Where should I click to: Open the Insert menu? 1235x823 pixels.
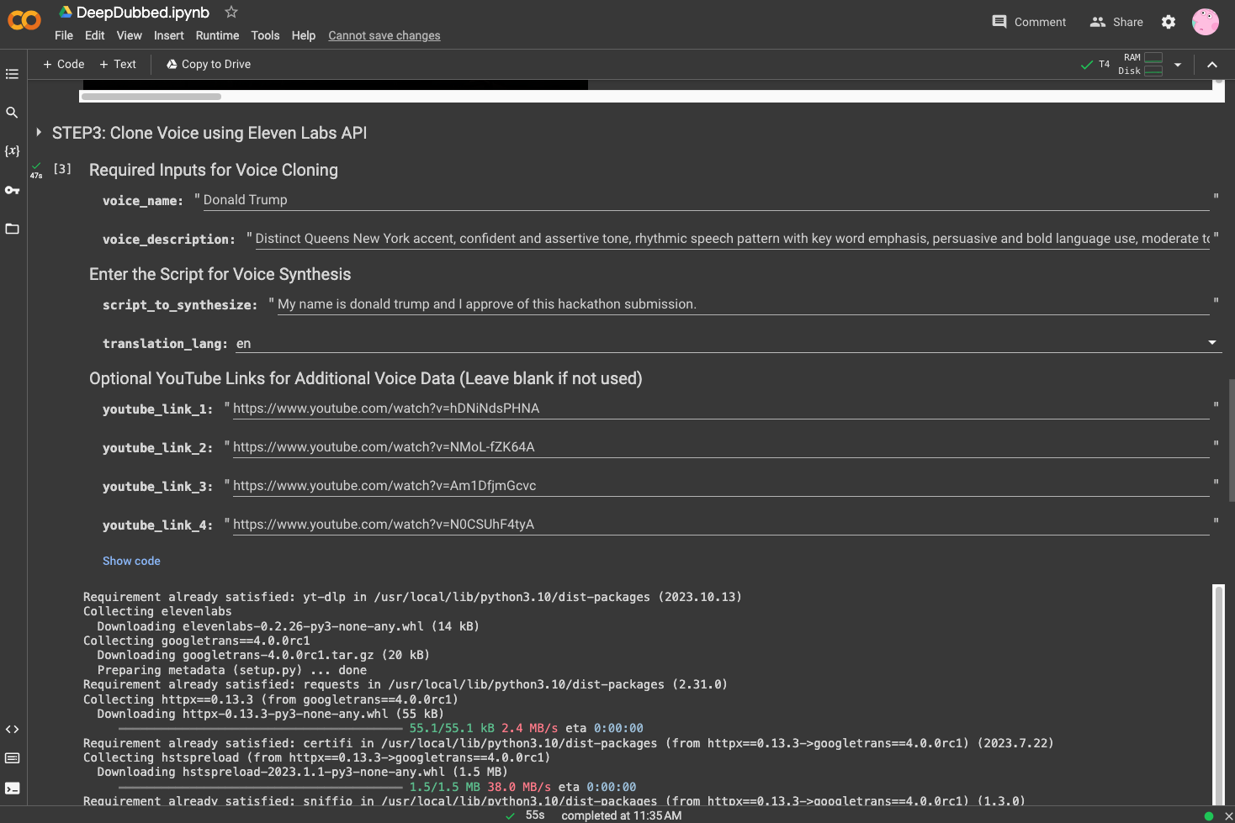click(168, 35)
